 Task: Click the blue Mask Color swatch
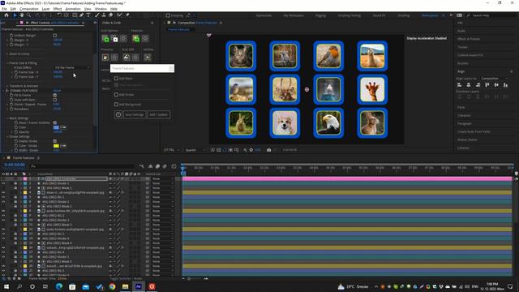56,127
